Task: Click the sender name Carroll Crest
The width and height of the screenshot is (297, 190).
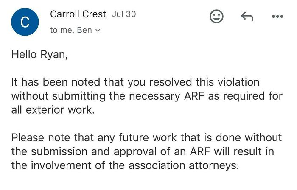Action: pos(78,14)
